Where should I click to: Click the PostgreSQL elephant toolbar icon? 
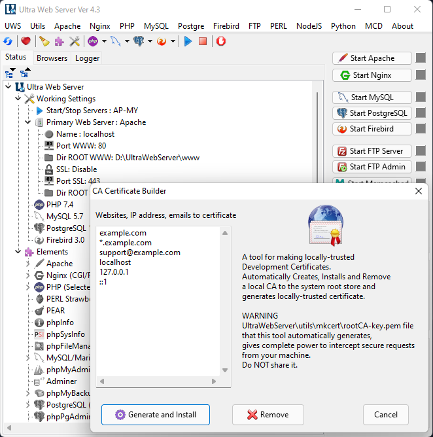(139, 41)
